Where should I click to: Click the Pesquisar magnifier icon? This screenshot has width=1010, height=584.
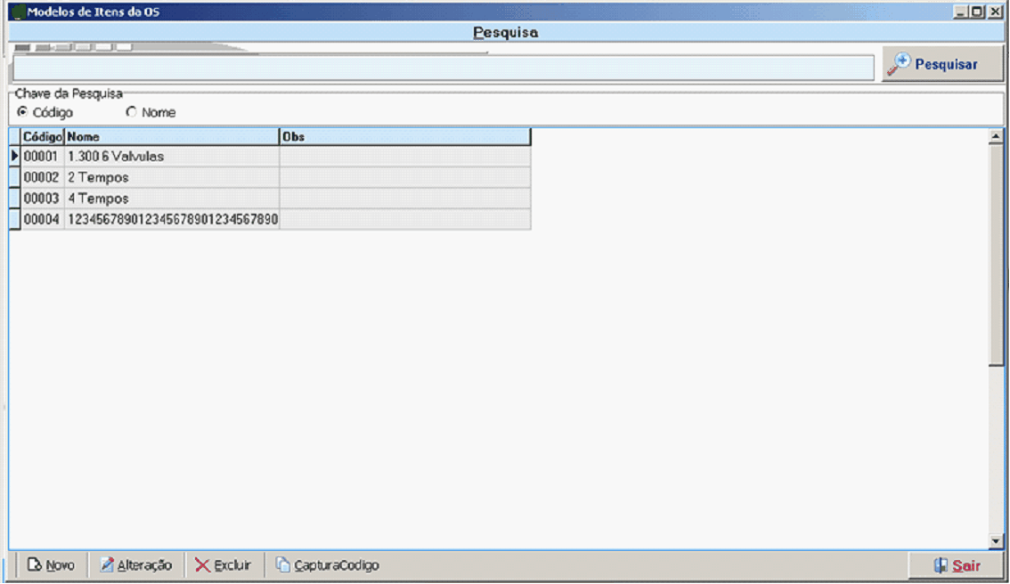pos(900,64)
